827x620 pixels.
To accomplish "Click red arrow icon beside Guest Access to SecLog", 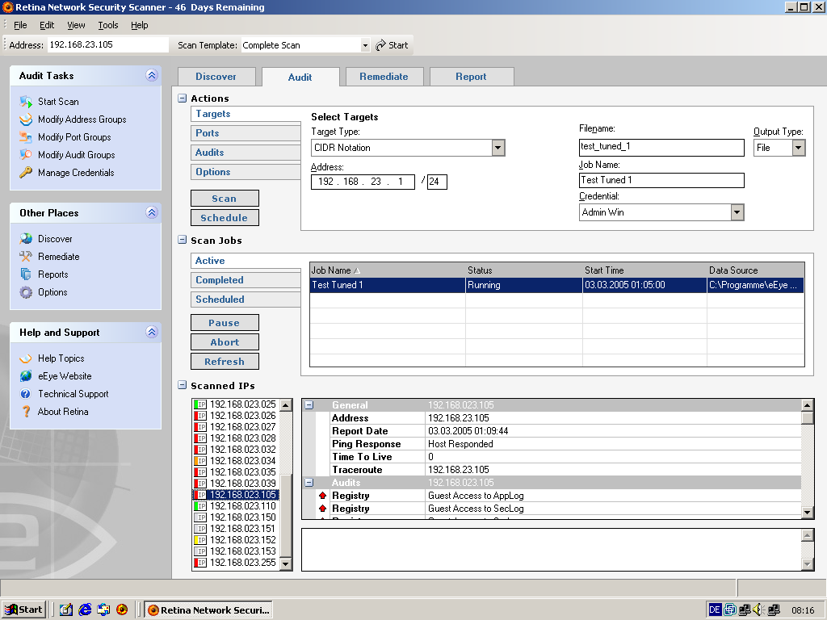I will coord(323,509).
